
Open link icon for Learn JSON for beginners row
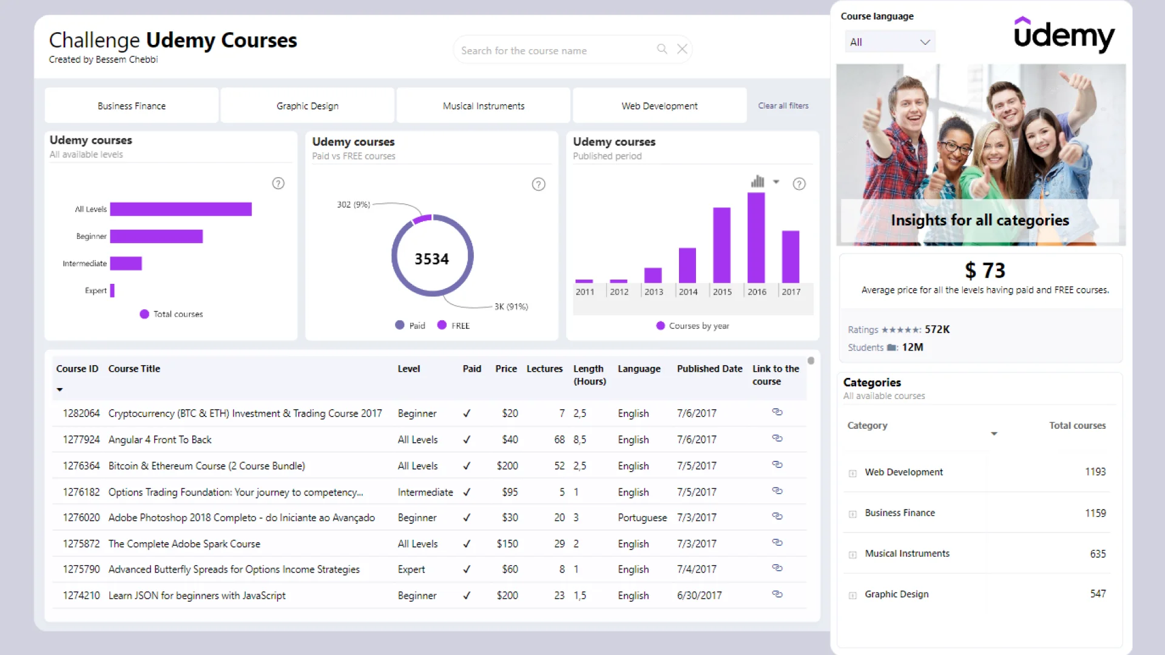click(777, 594)
